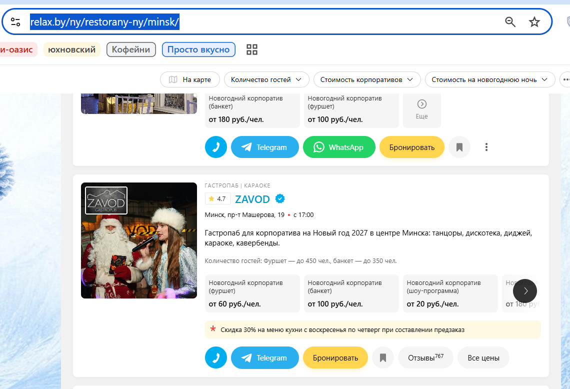Image resolution: width=570 pixels, height=389 pixels.
Task: Open the three-dot menu of top venue
Action: tap(486, 147)
